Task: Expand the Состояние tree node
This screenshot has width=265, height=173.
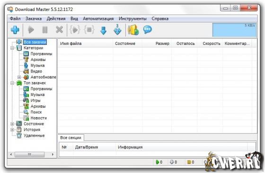Action: (12, 124)
